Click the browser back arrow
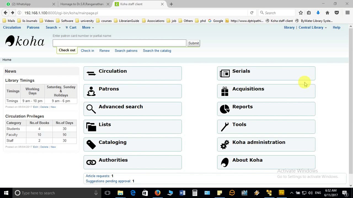 [x=6, y=13]
